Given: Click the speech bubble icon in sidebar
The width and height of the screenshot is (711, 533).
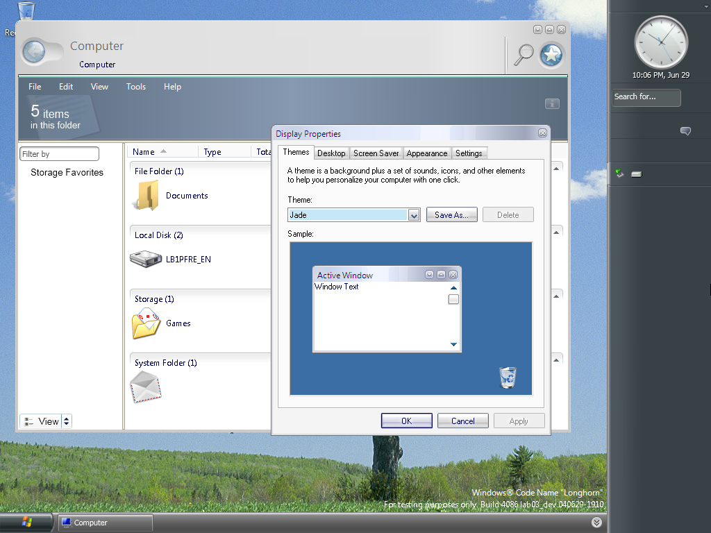Looking at the screenshot, I should click(685, 131).
